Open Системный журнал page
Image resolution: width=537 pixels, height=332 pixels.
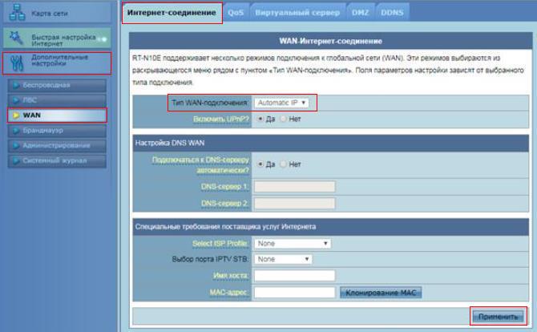[57, 160]
